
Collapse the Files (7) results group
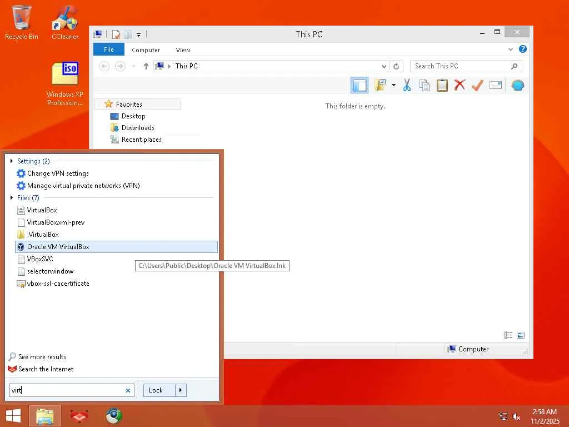(x=12, y=197)
